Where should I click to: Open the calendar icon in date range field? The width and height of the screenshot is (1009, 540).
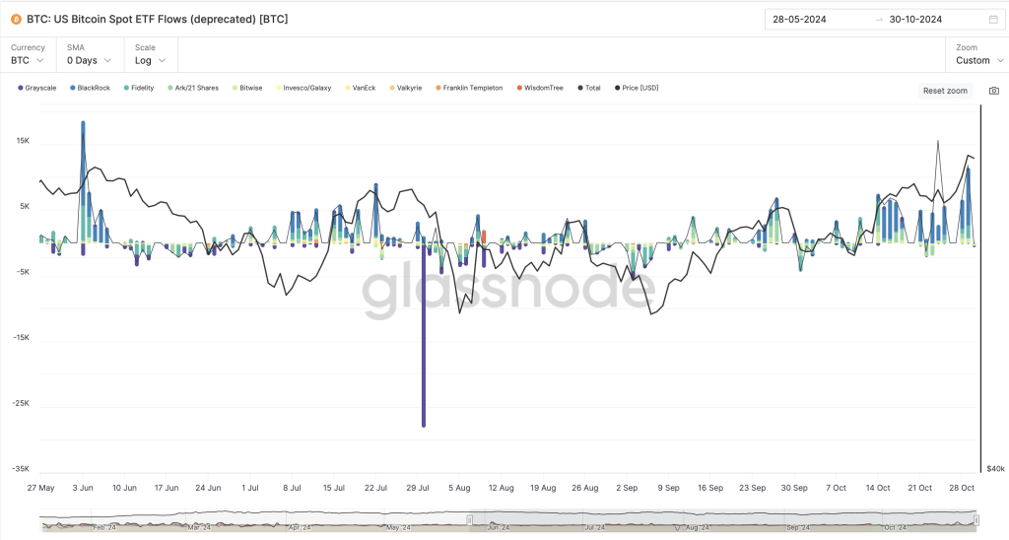click(993, 20)
